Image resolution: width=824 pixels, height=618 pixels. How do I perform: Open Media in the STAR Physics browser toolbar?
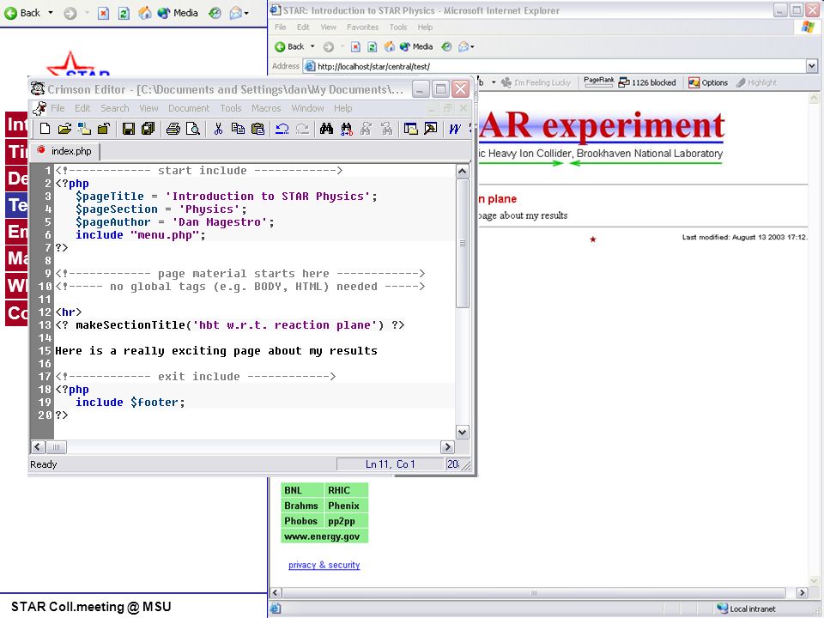coord(416,46)
